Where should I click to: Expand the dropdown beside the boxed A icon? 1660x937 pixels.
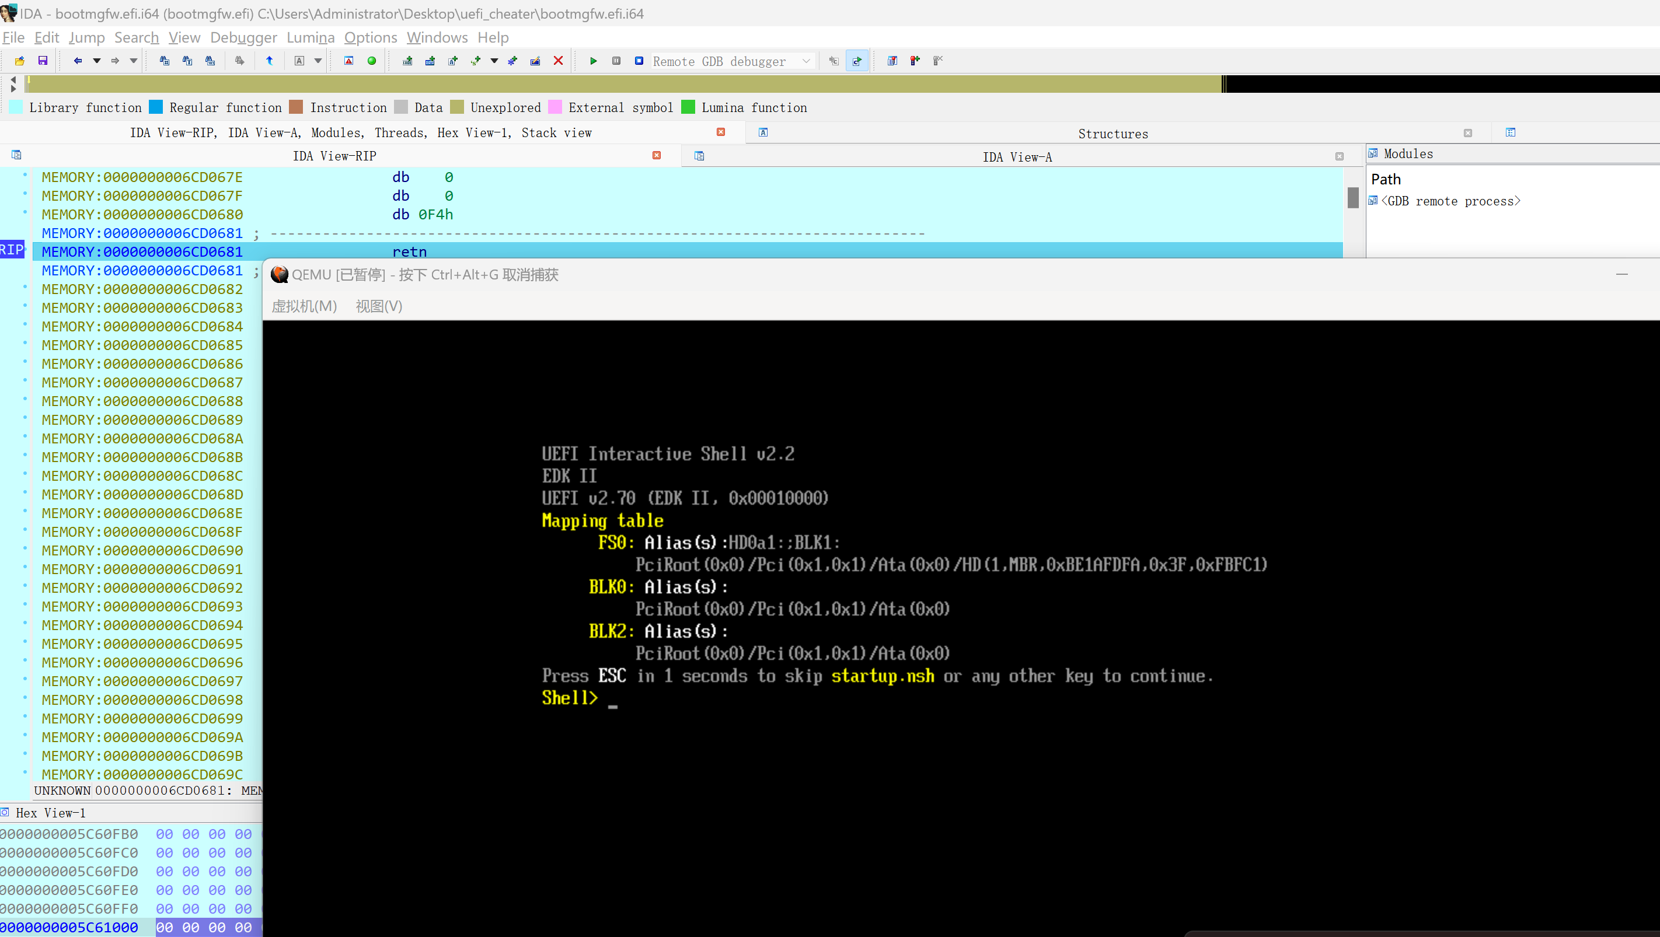[x=318, y=61]
